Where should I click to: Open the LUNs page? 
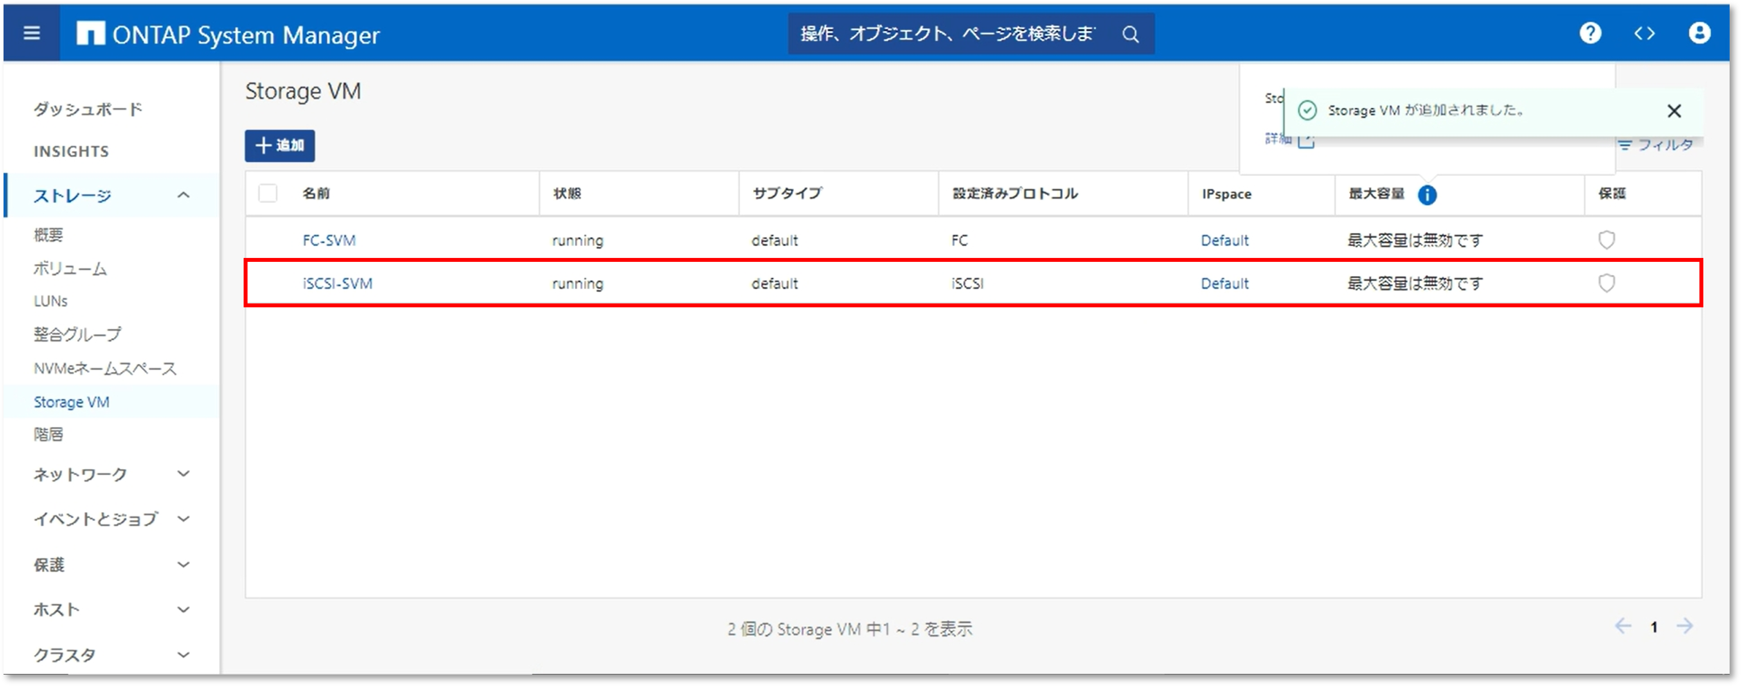(51, 301)
